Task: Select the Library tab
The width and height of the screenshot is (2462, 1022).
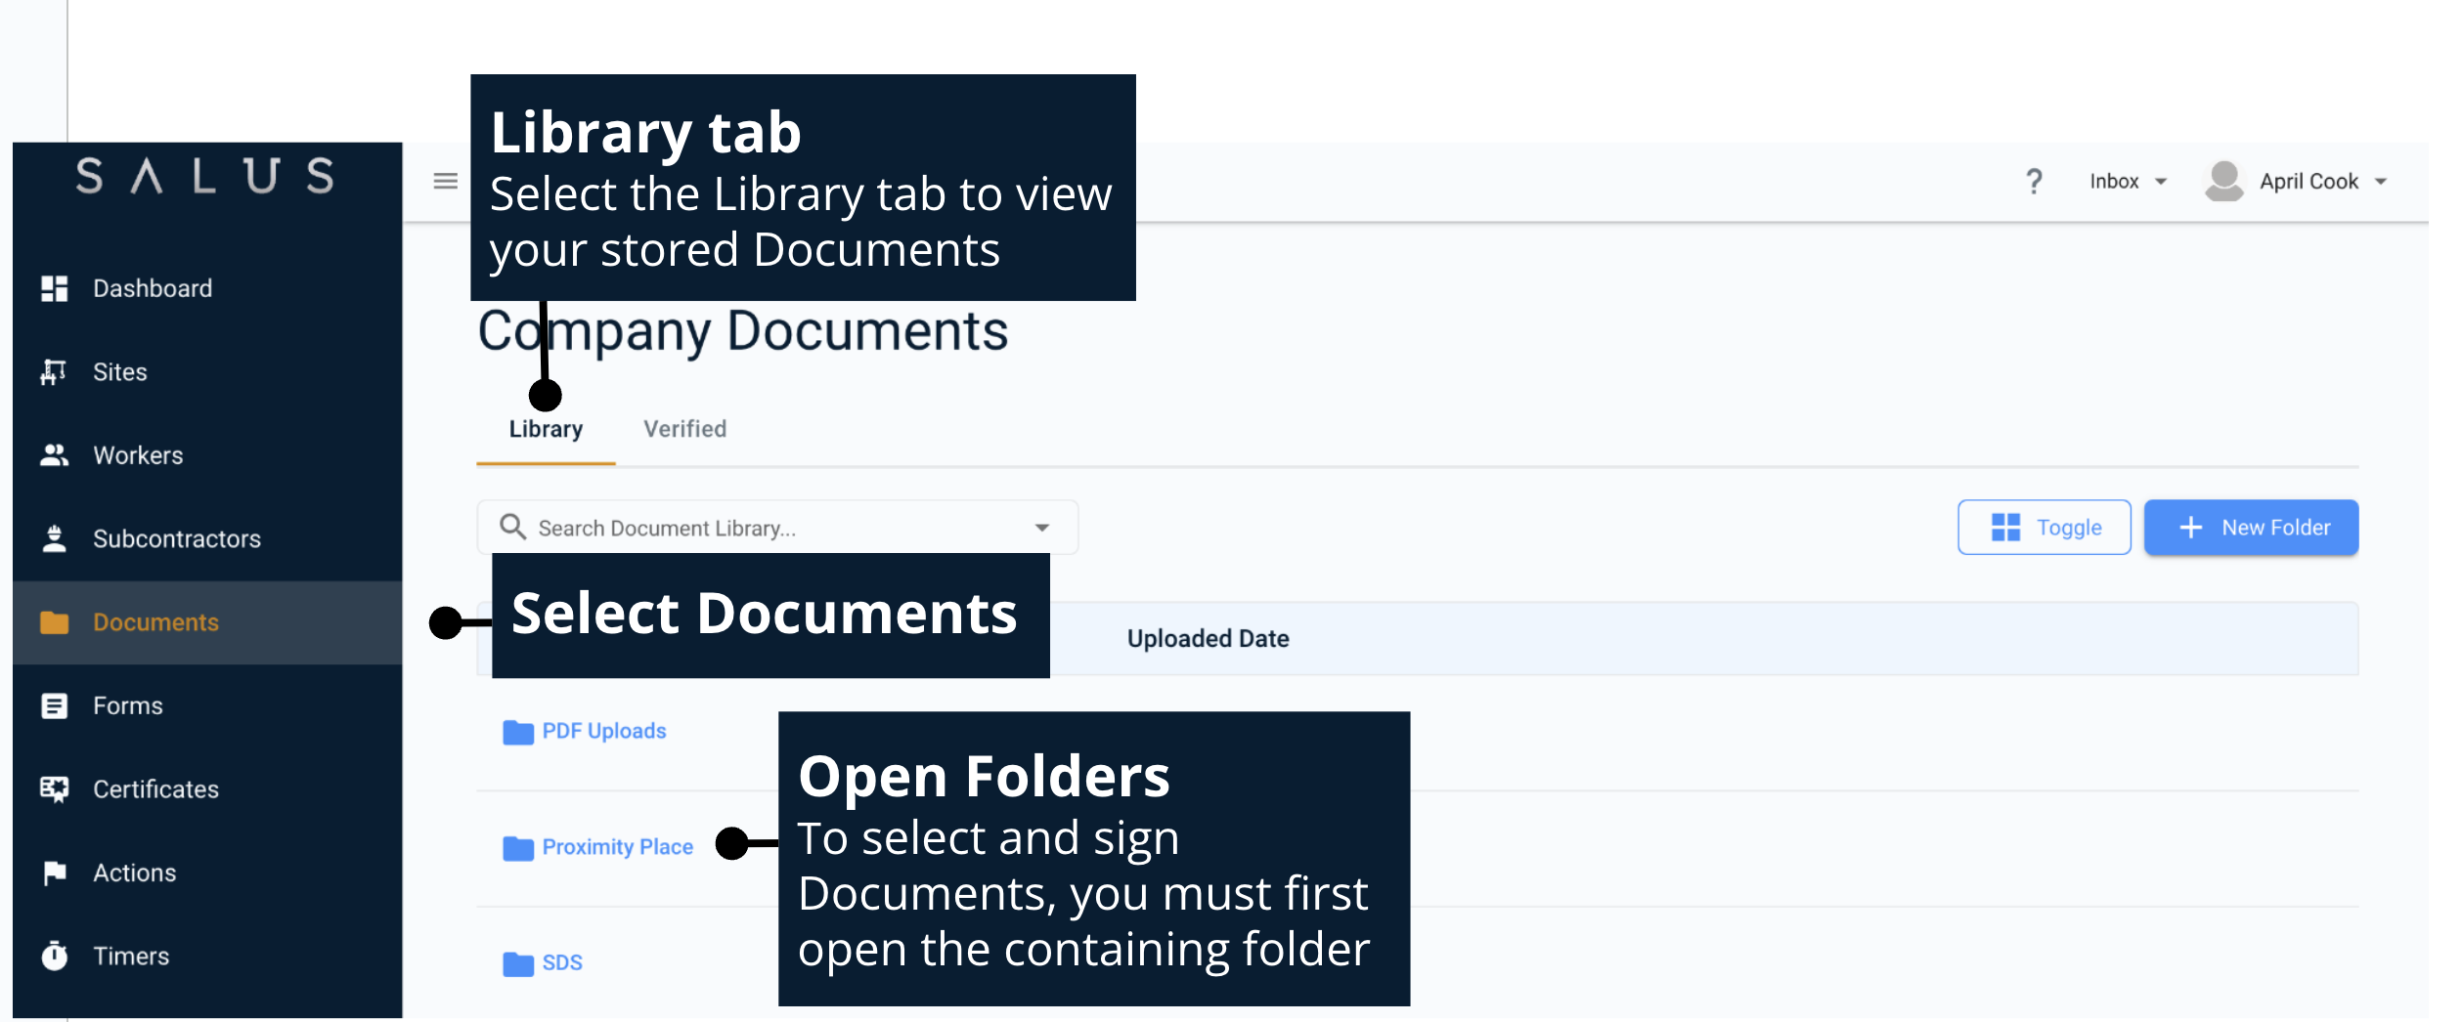Action: pos(545,429)
